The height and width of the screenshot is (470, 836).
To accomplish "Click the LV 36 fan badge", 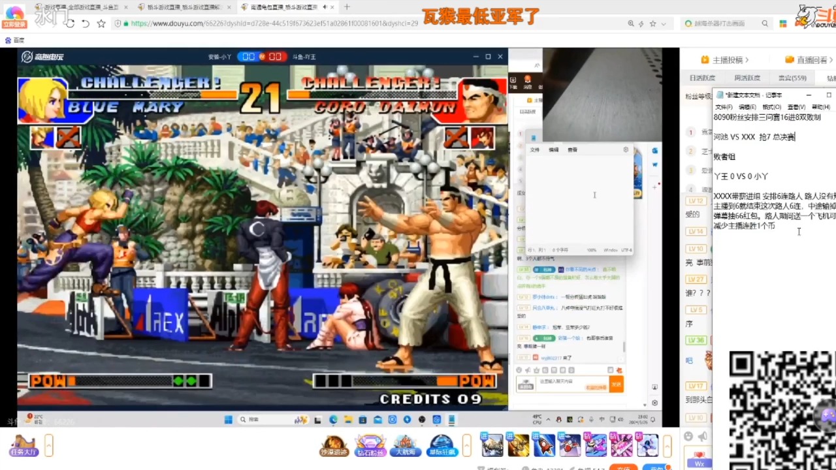I will (x=696, y=340).
